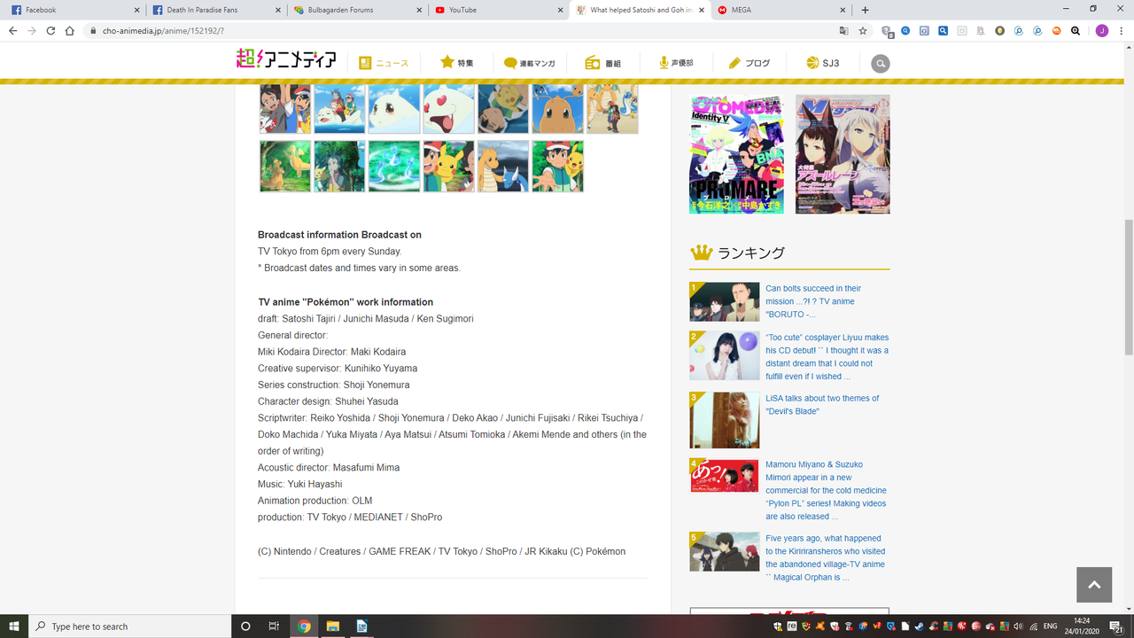Open the Otomedia magazine cover

[736, 154]
